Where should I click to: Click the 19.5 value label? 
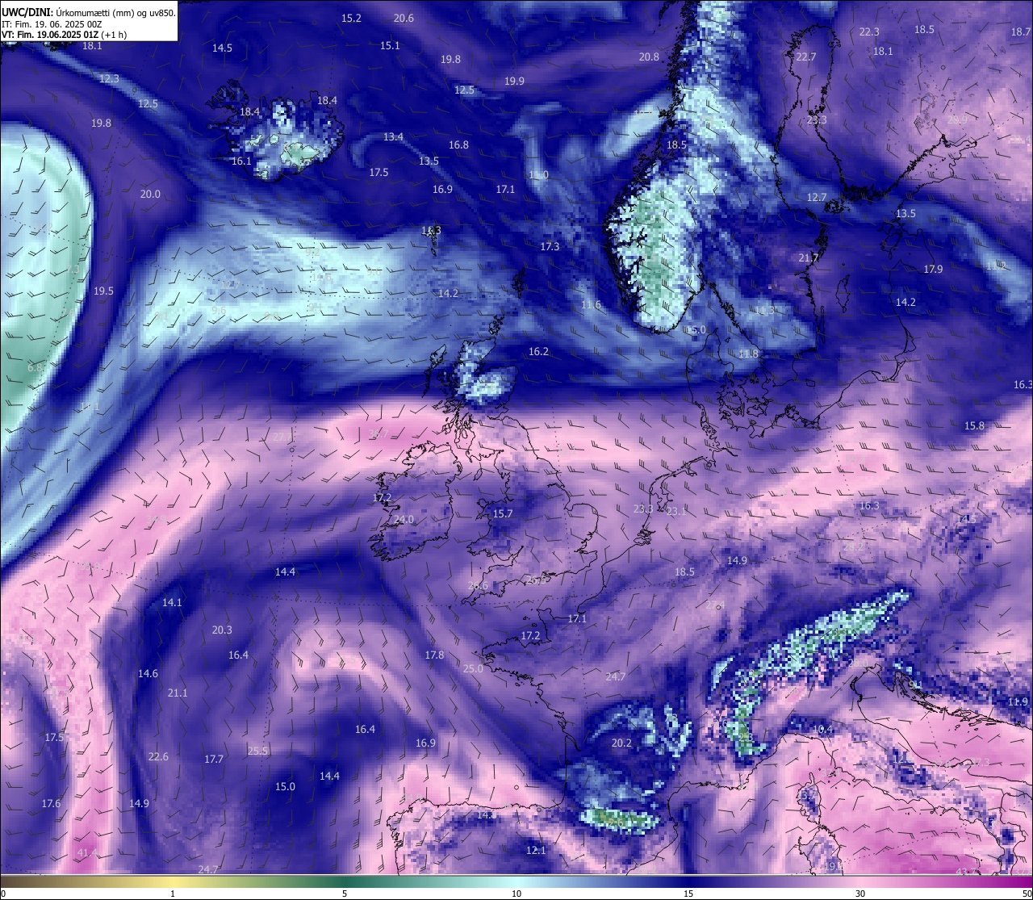click(103, 291)
